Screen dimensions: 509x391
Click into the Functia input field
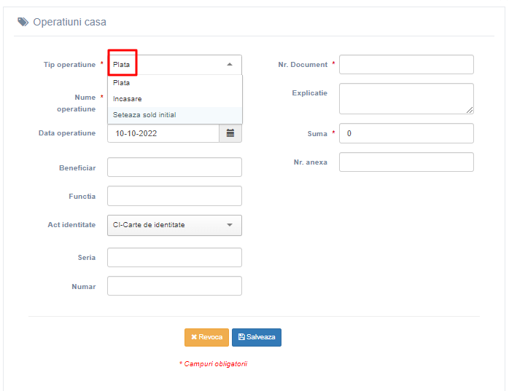174,196
